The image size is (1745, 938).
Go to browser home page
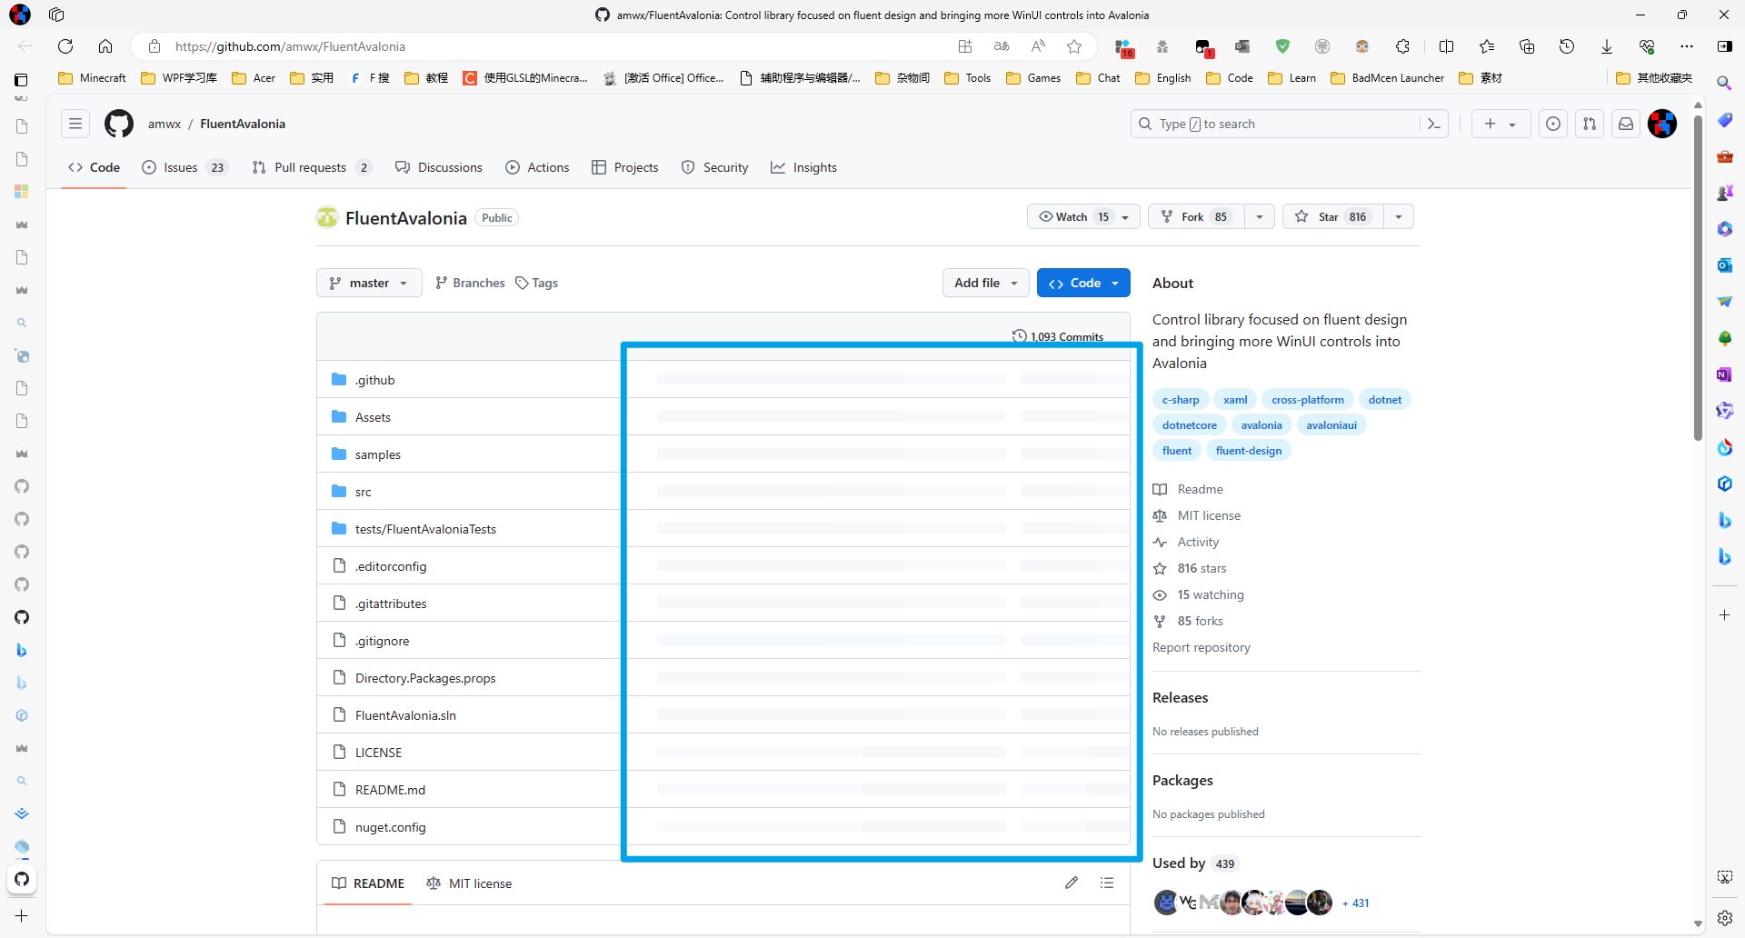pyautogui.click(x=105, y=46)
